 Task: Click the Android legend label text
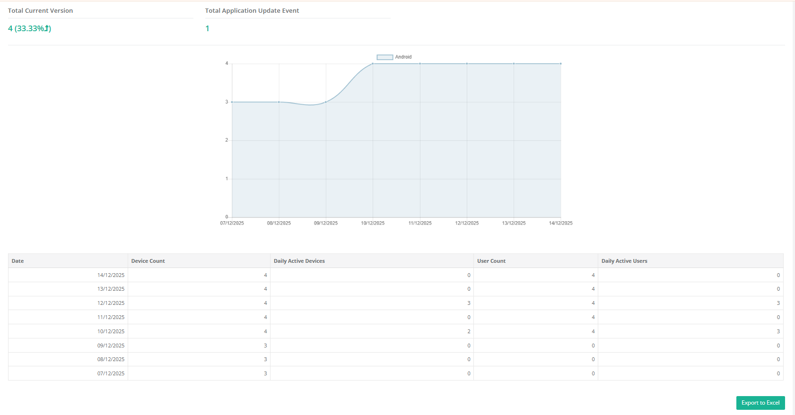pyautogui.click(x=403, y=57)
